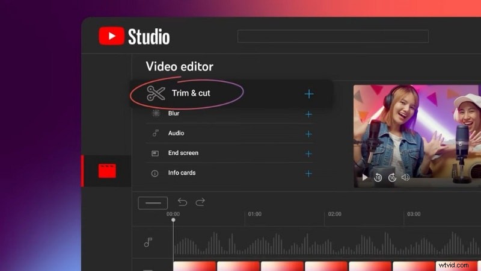Click the playhead at 00:00

pyautogui.click(x=173, y=220)
